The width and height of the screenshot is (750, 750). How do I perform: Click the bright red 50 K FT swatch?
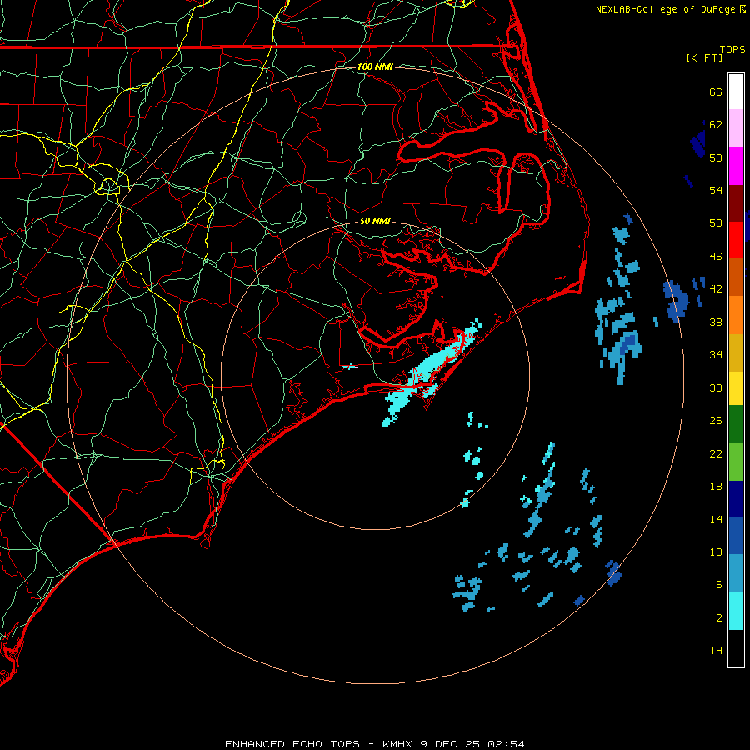(736, 240)
